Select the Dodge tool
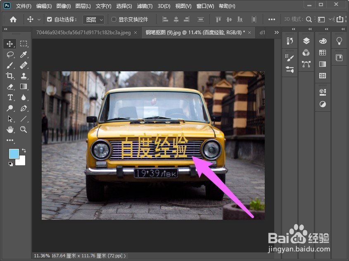The image size is (349, 261). click(x=10, y=108)
